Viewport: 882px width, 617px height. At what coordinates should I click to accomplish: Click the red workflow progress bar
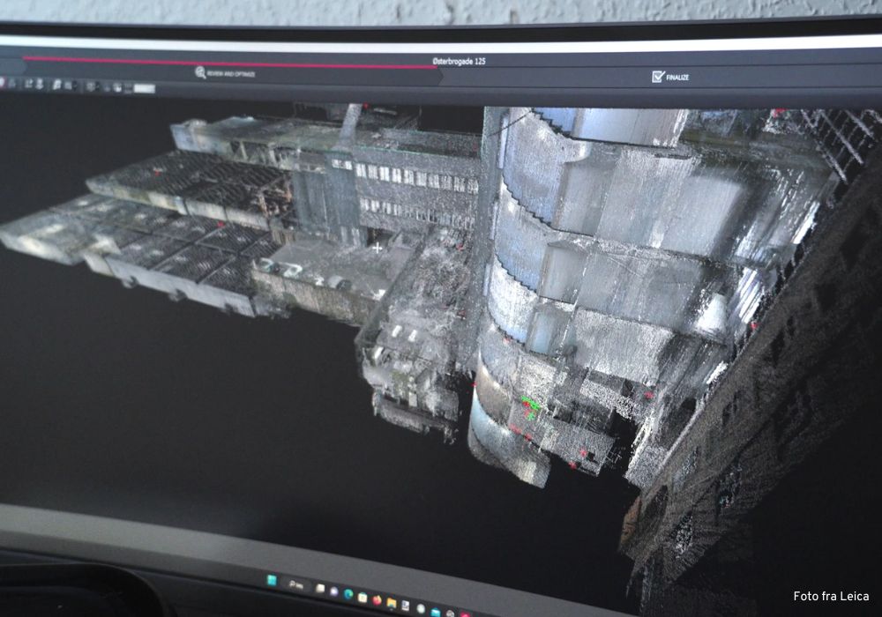click(x=229, y=62)
